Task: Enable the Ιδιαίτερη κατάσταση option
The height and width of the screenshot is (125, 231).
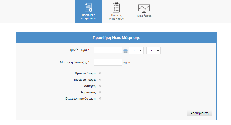Action: 100,98
